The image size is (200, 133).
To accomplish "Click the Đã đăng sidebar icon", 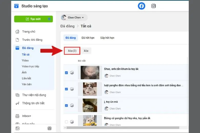I will (x=17, y=48).
